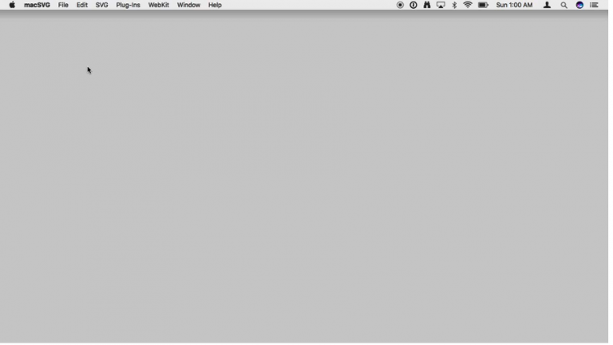This screenshot has width=613, height=345.
Task: Open the Plug-ins menu
Action: [x=128, y=5]
